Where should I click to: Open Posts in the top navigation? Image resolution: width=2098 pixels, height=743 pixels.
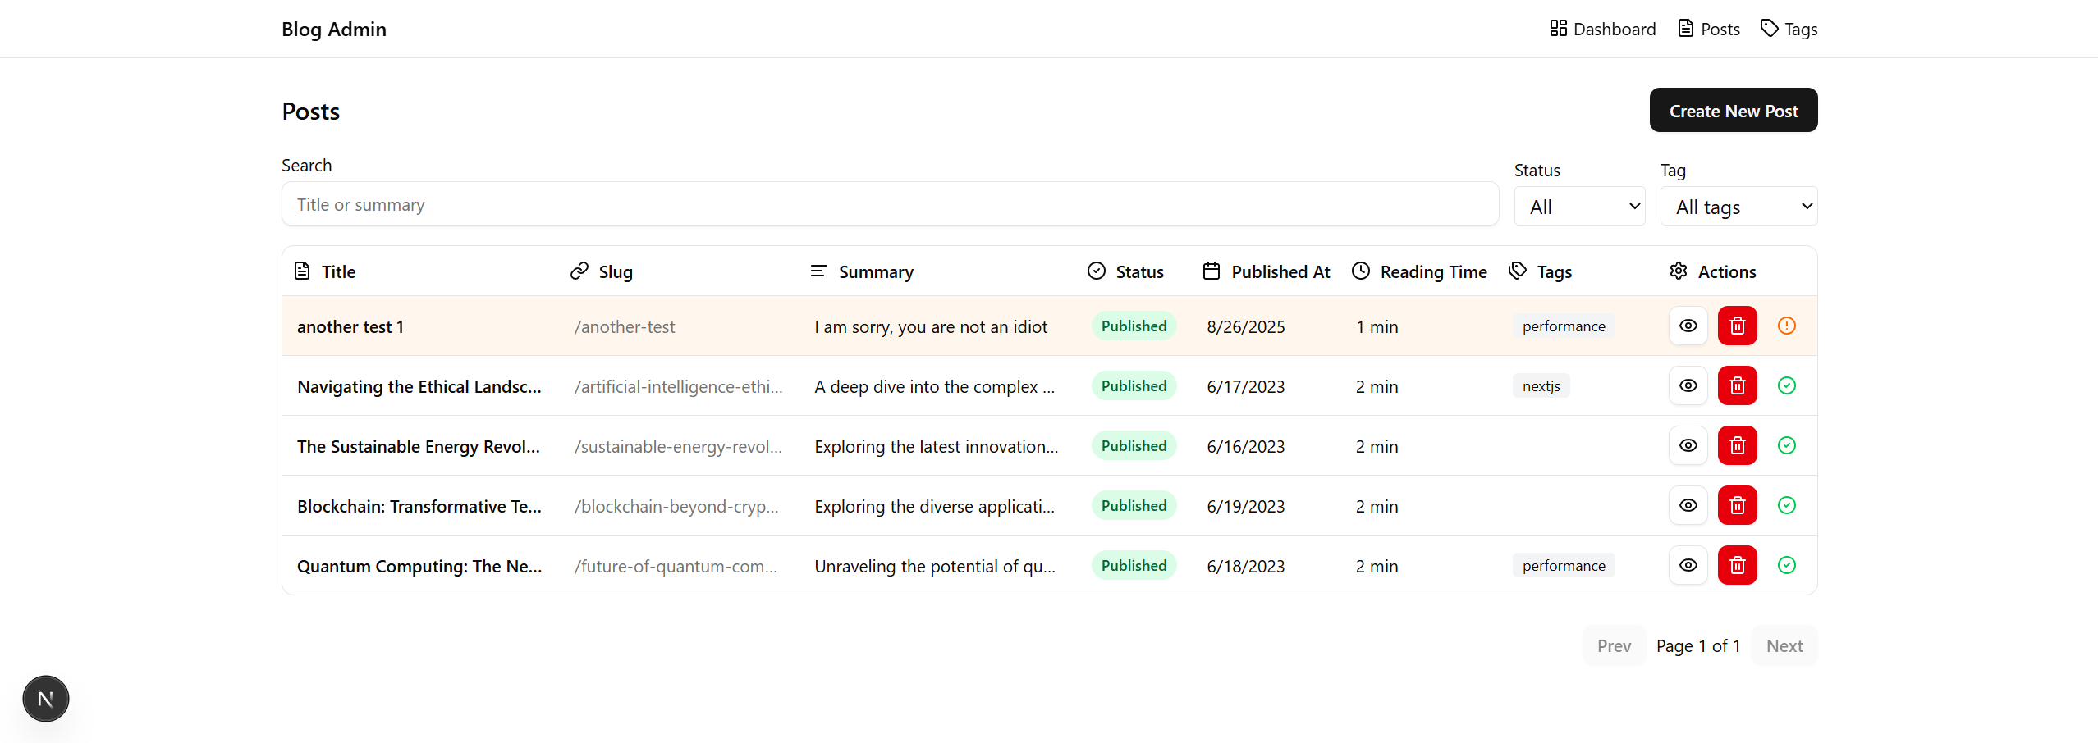[1709, 29]
